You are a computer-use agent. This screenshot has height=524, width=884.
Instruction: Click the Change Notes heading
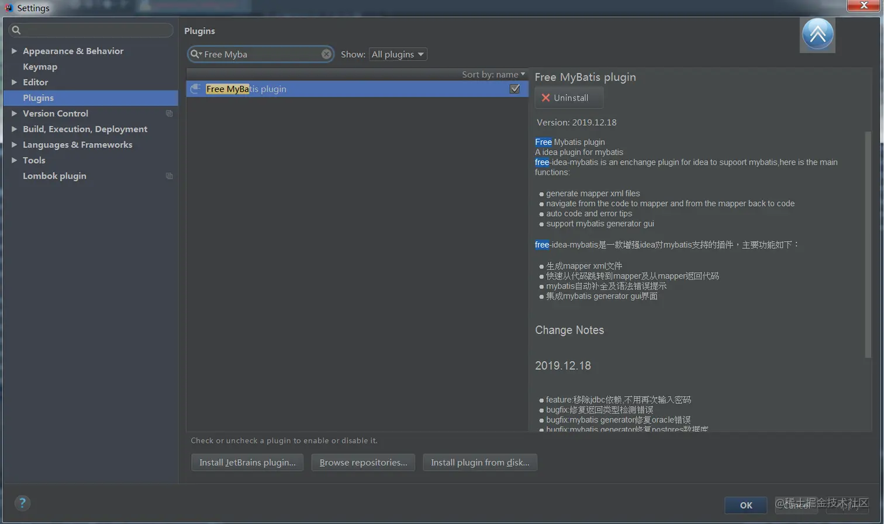pyautogui.click(x=569, y=330)
